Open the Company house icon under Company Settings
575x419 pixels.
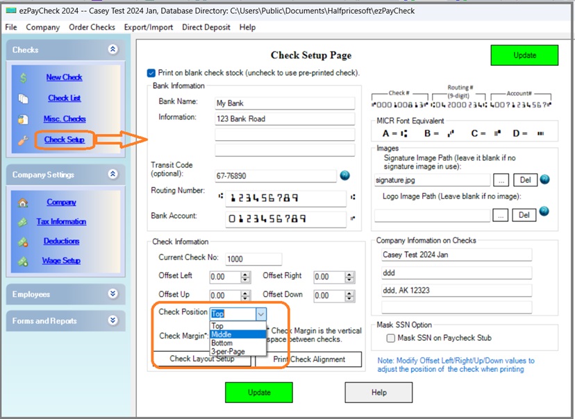point(24,202)
